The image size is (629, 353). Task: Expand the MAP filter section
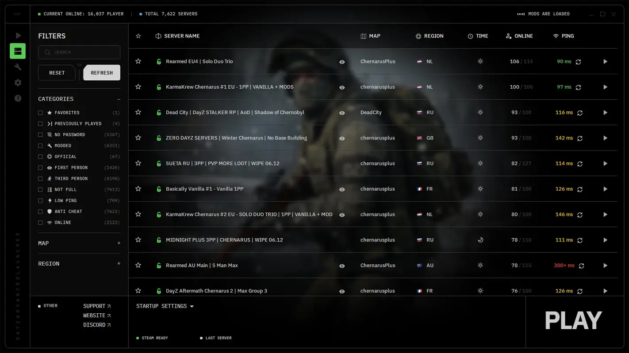click(x=119, y=243)
